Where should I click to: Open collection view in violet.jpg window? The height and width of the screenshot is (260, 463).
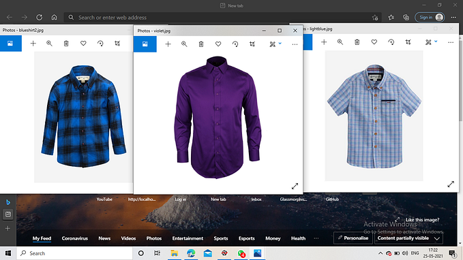(x=145, y=44)
